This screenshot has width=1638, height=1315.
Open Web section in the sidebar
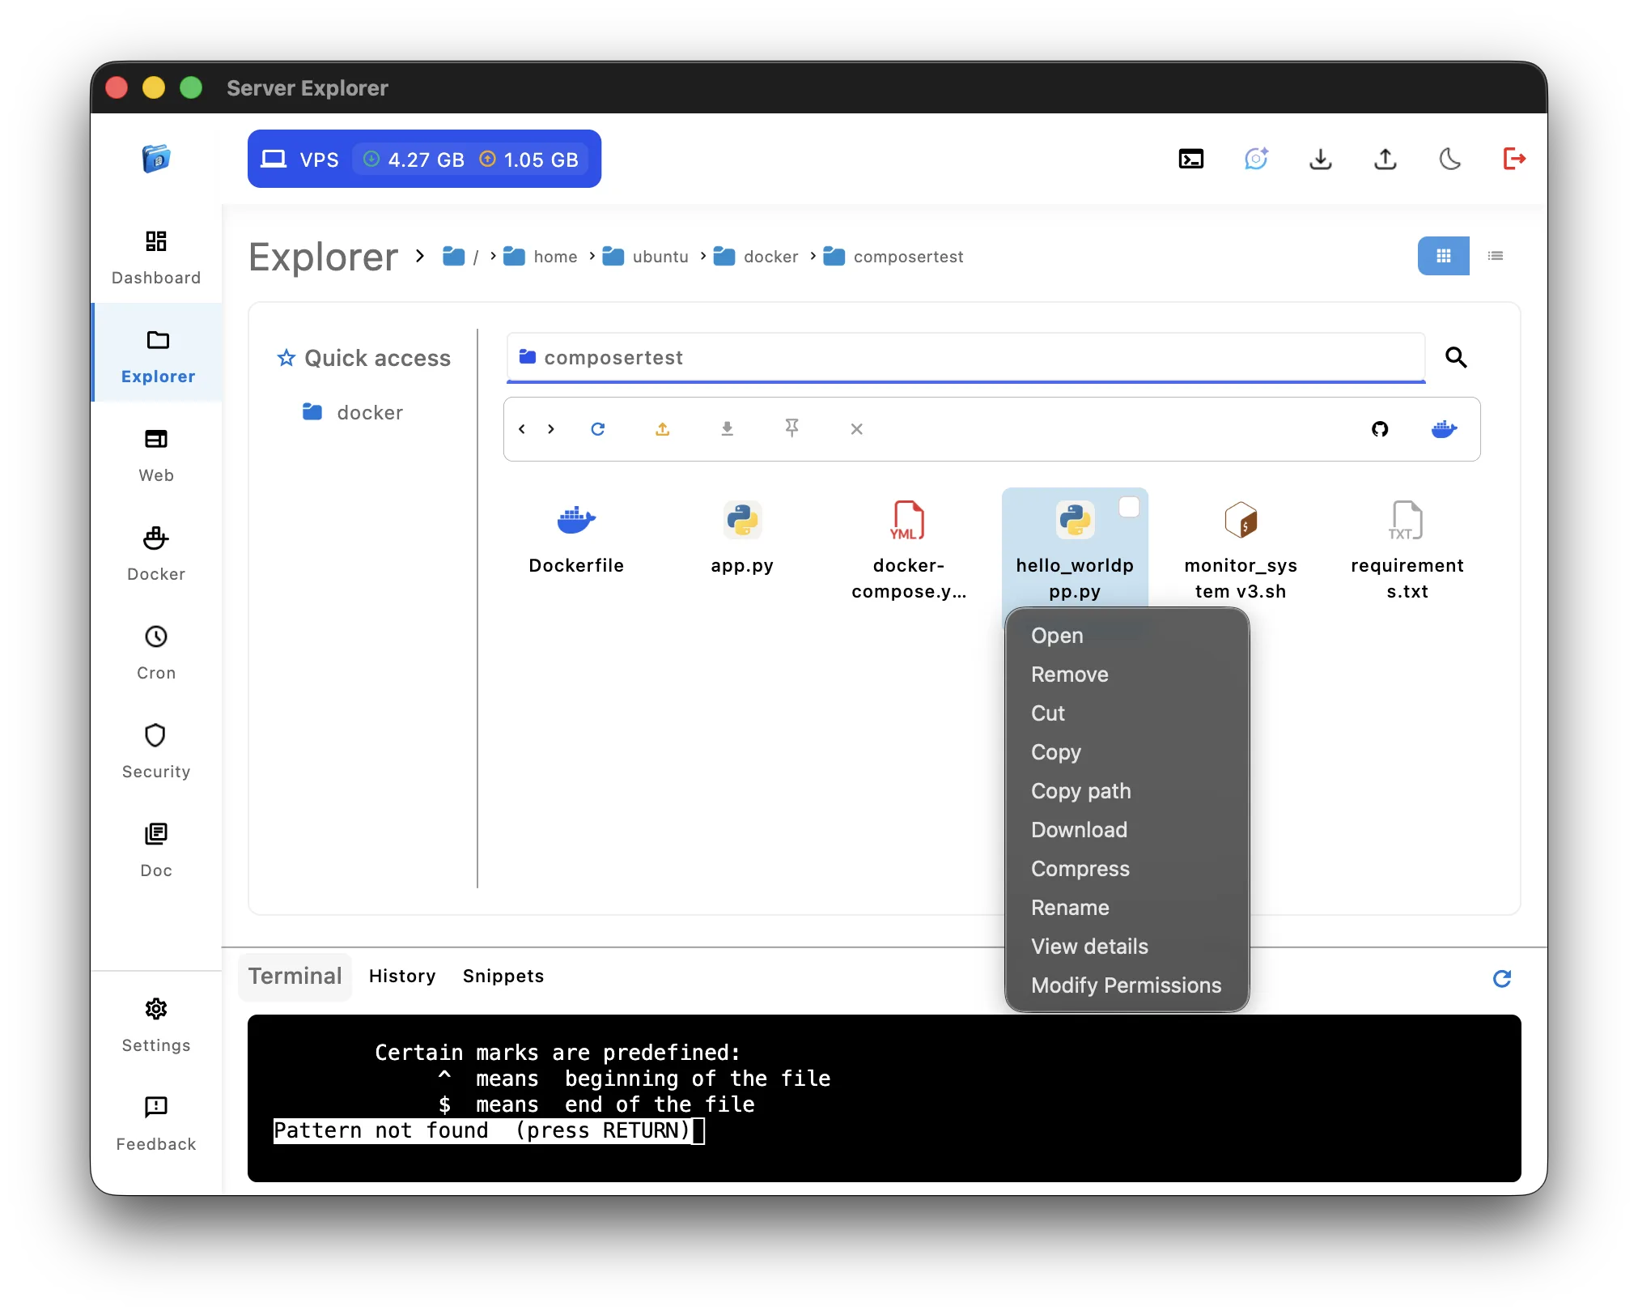tap(156, 455)
